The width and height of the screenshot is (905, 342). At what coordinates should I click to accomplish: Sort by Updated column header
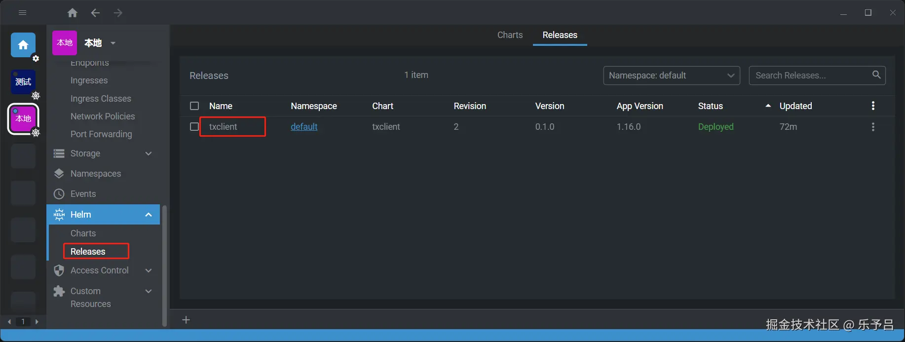pyautogui.click(x=795, y=106)
